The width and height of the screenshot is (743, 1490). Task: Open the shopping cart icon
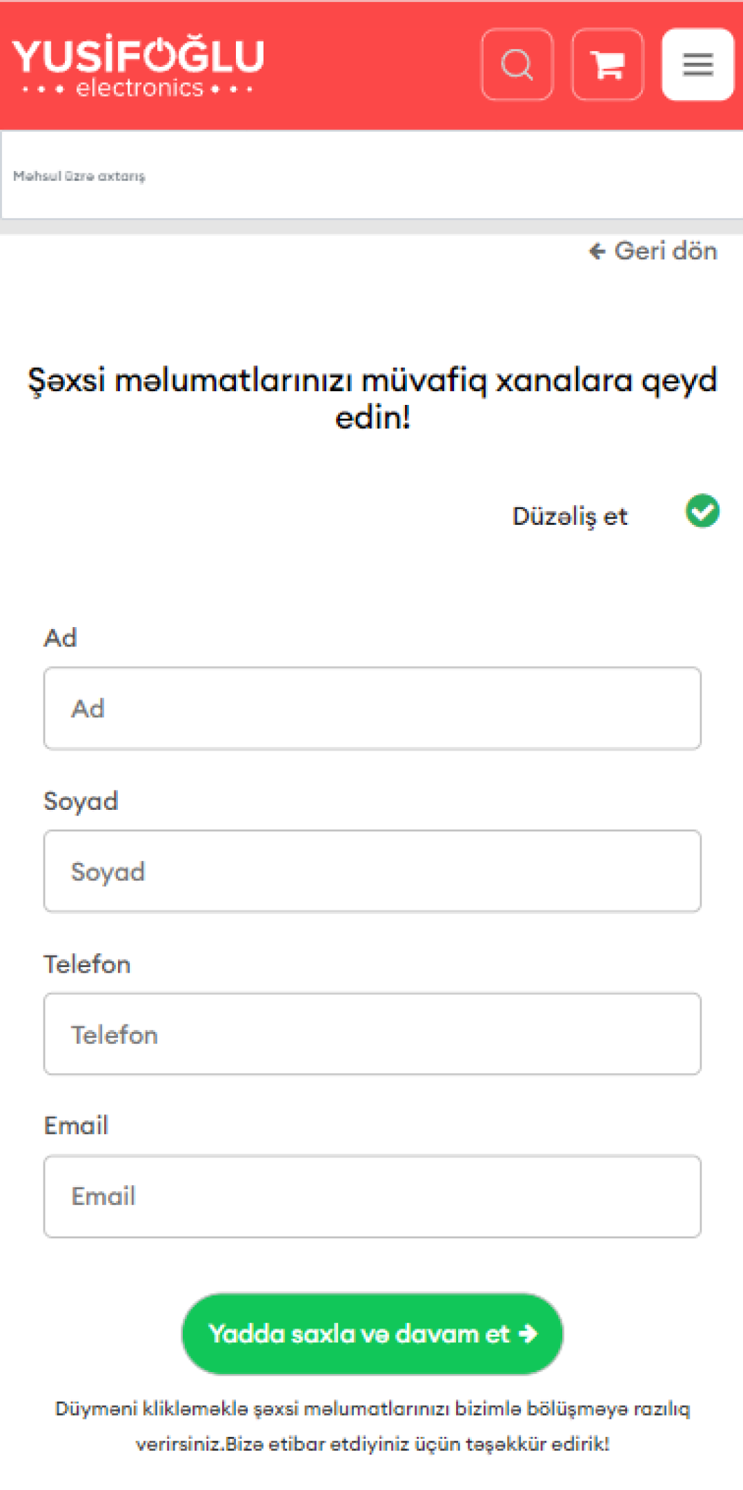[x=608, y=64]
